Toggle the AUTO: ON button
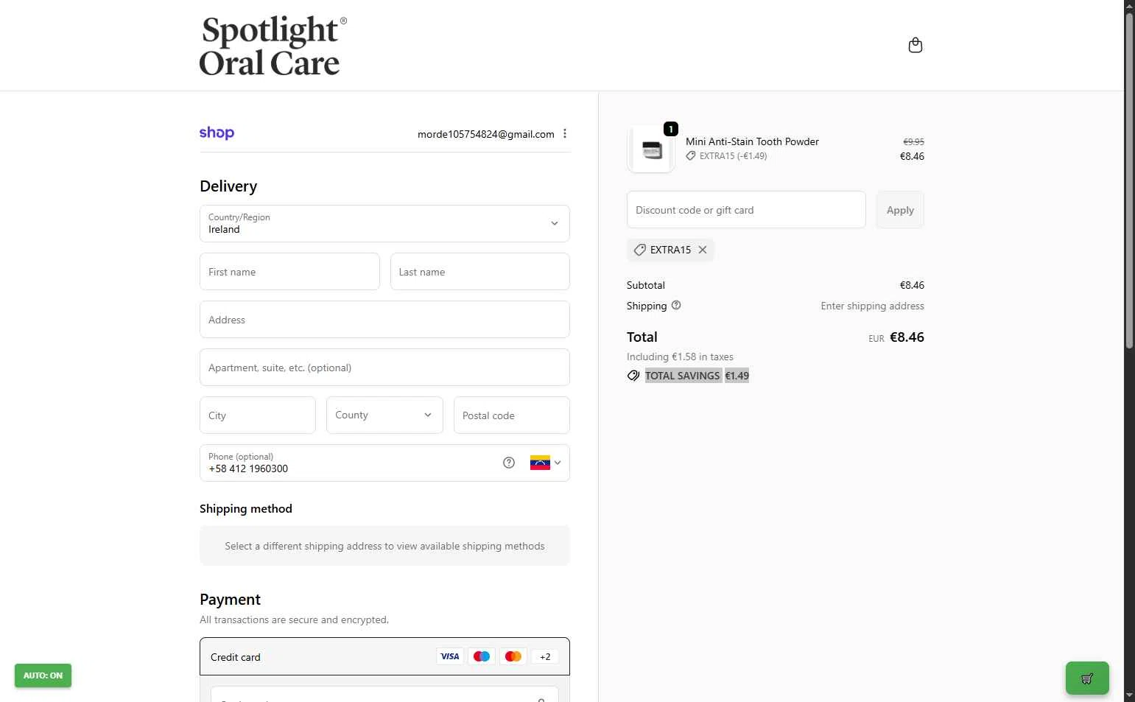This screenshot has width=1135, height=702. click(43, 675)
